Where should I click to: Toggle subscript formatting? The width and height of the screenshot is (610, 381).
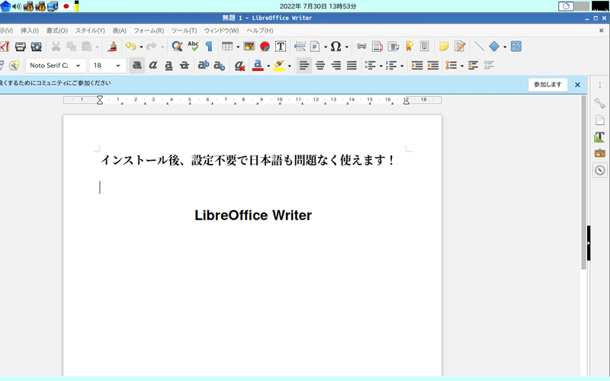[220, 66]
